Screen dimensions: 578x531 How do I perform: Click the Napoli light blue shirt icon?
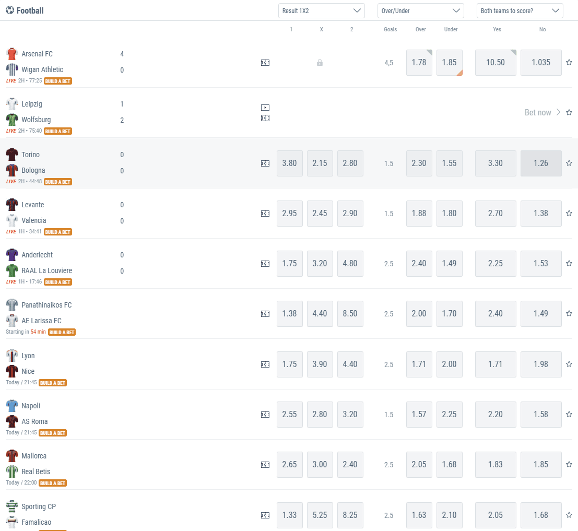(x=12, y=406)
